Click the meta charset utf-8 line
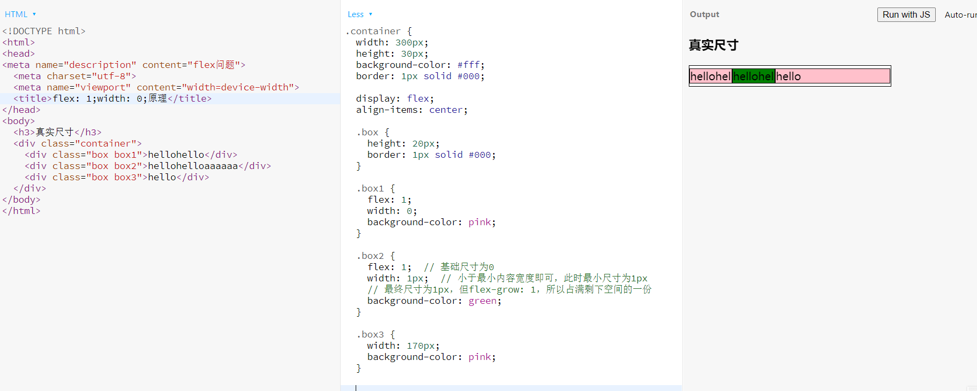This screenshot has height=391, width=977. coord(75,76)
